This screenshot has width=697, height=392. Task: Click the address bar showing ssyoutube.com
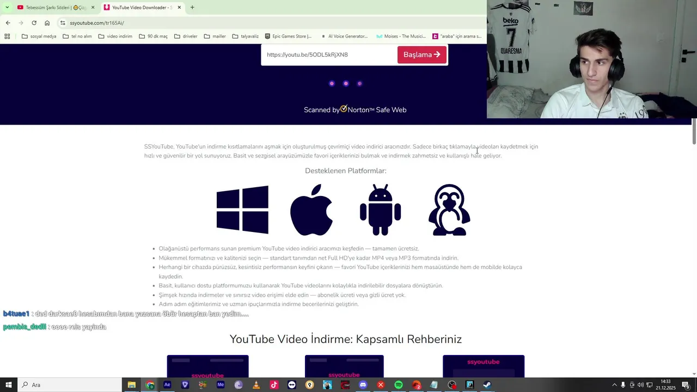click(x=272, y=23)
